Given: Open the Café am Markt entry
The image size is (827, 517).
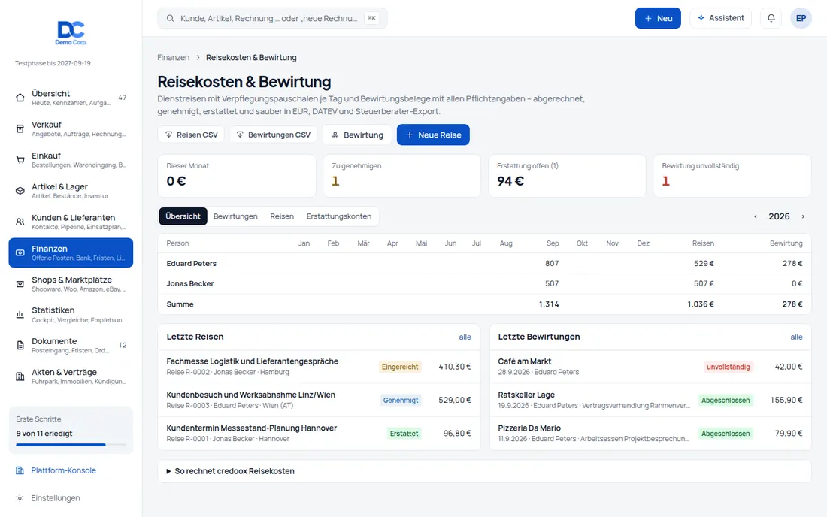Looking at the screenshot, I should [650, 367].
